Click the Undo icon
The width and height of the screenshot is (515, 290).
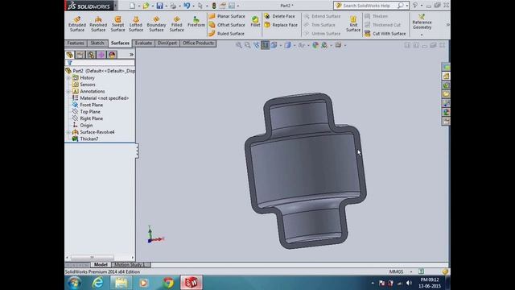187,6
